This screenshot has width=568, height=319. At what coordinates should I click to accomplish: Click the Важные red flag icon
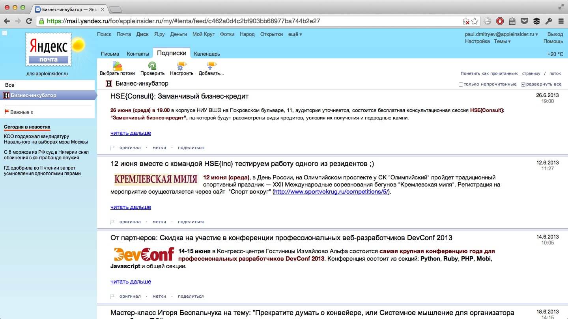(x=7, y=112)
